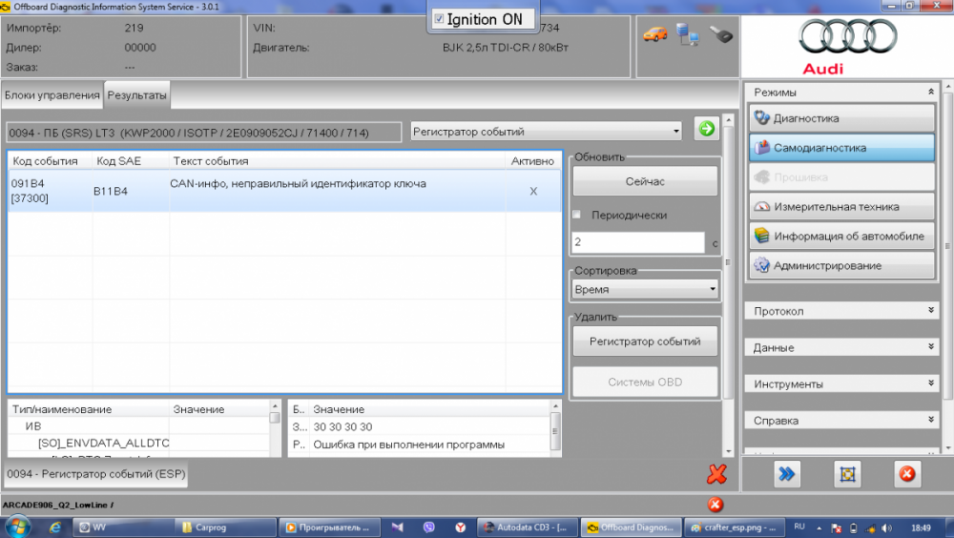
Task: Click the car key icon in header
Action: [x=721, y=34]
